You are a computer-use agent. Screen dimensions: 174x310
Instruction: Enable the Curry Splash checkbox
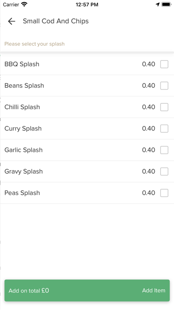point(164,129)
